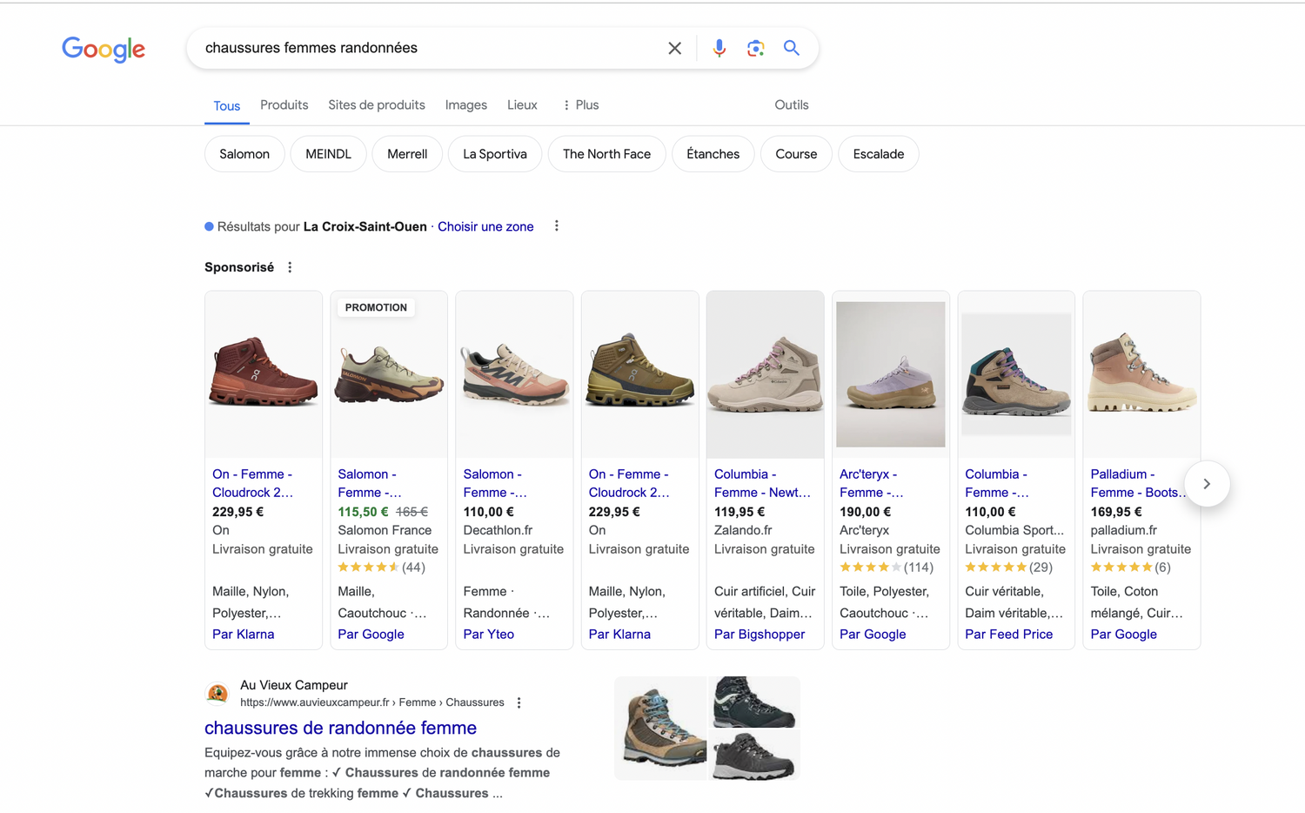This screenshot has height=813, width=1305.
Task: Click the strikethrough price 165 €
Action: [412, 512]
